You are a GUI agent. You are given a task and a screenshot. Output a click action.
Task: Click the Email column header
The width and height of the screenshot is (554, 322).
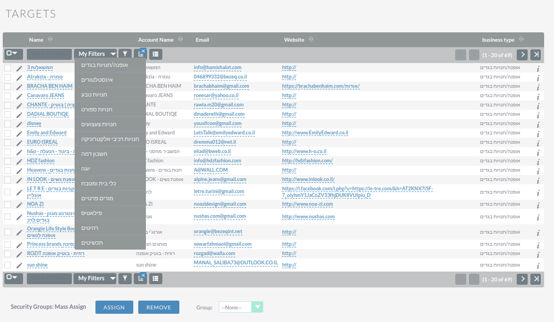click(x=202, y=39)
